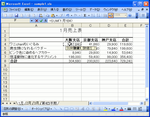150x117 pixels.
Task: Open the Name Box dropdown arrow
Action: click(x=32, y=21)
